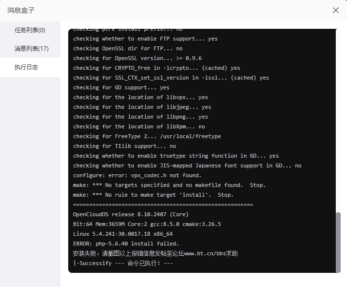Click 'enable FTP support... yes' line

[145, 39]
